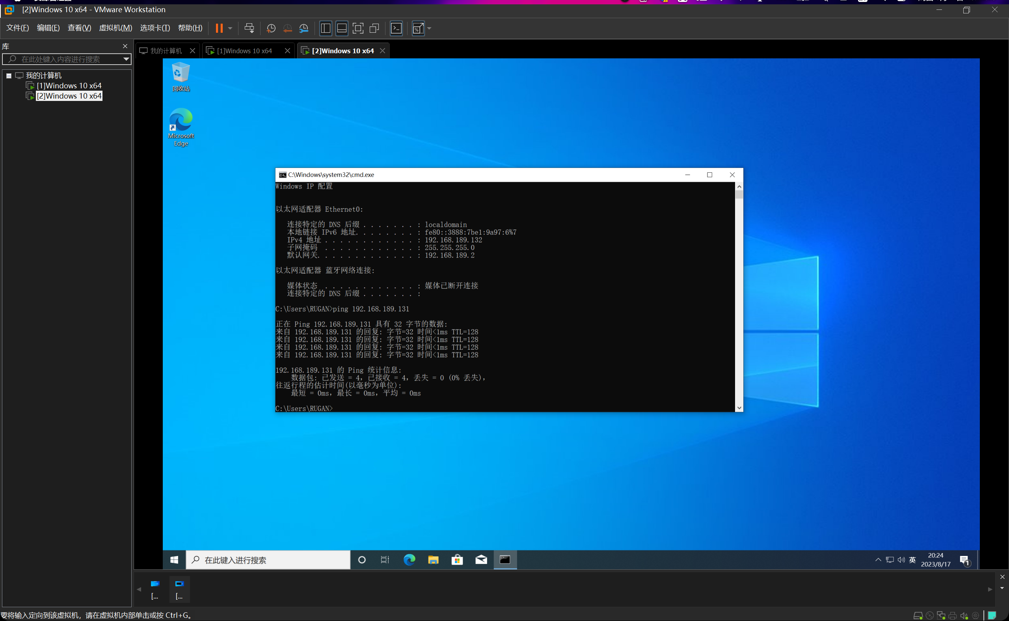Close the [2]Windows 10 x64 tab
The image size is (1009, 621).
pyautogui.click(x=382, y=50)
